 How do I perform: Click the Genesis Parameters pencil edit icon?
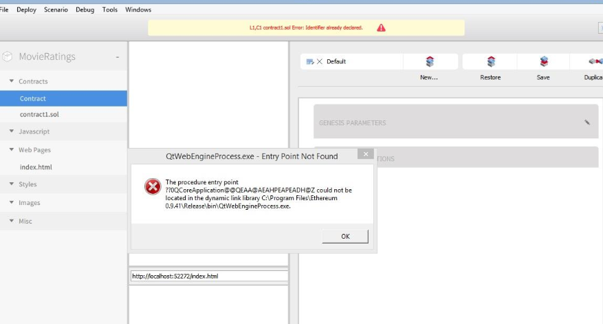coord(587,122)
